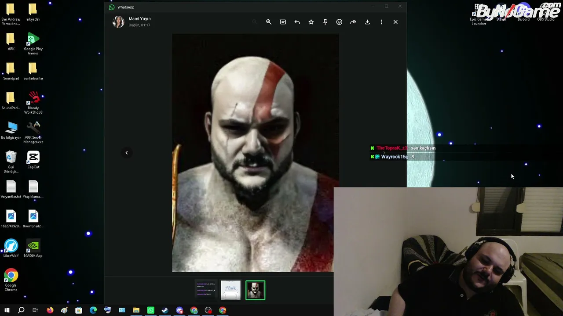Launch Firefox from the taskbar
This screenshot has width=563, height=316.
point(50,310)
